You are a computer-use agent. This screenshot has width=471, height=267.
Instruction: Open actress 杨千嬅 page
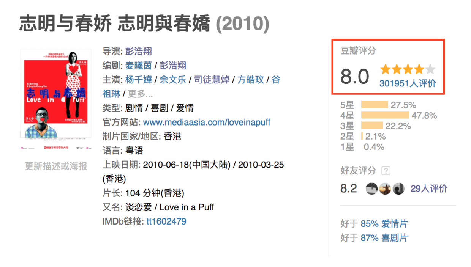pyautogui.click(x=139, y=80)
